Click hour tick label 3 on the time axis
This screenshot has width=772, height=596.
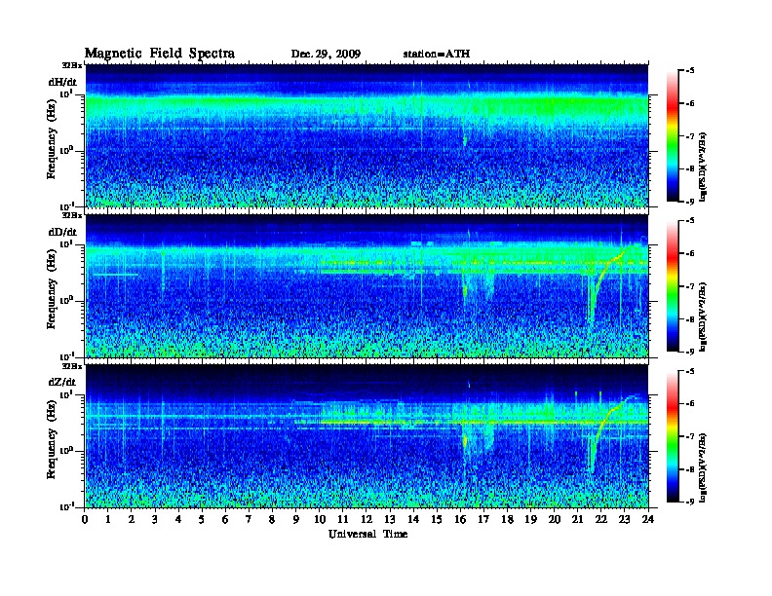coord(155,520)
